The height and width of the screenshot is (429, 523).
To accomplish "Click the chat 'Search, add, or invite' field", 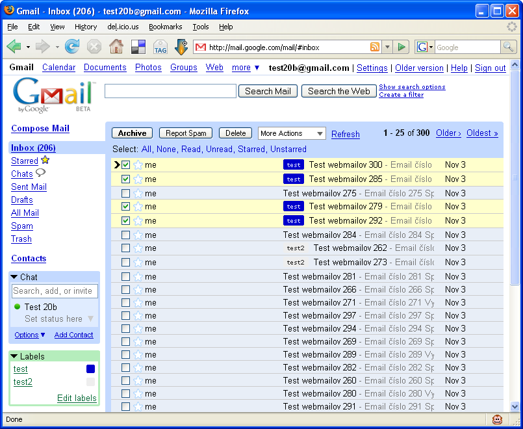I will (x=55, y=291).
